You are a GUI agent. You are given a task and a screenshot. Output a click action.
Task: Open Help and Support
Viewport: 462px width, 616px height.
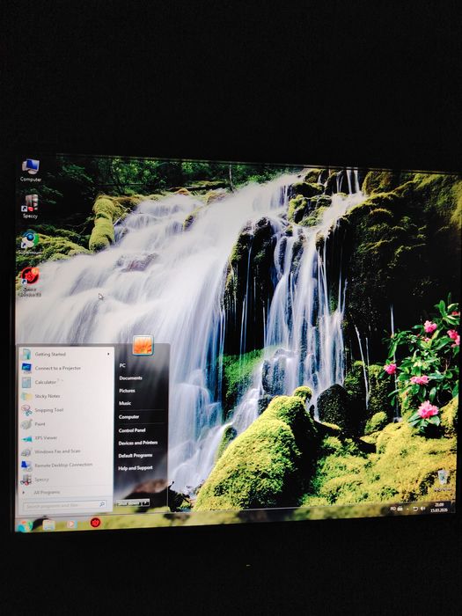point(136,468)
